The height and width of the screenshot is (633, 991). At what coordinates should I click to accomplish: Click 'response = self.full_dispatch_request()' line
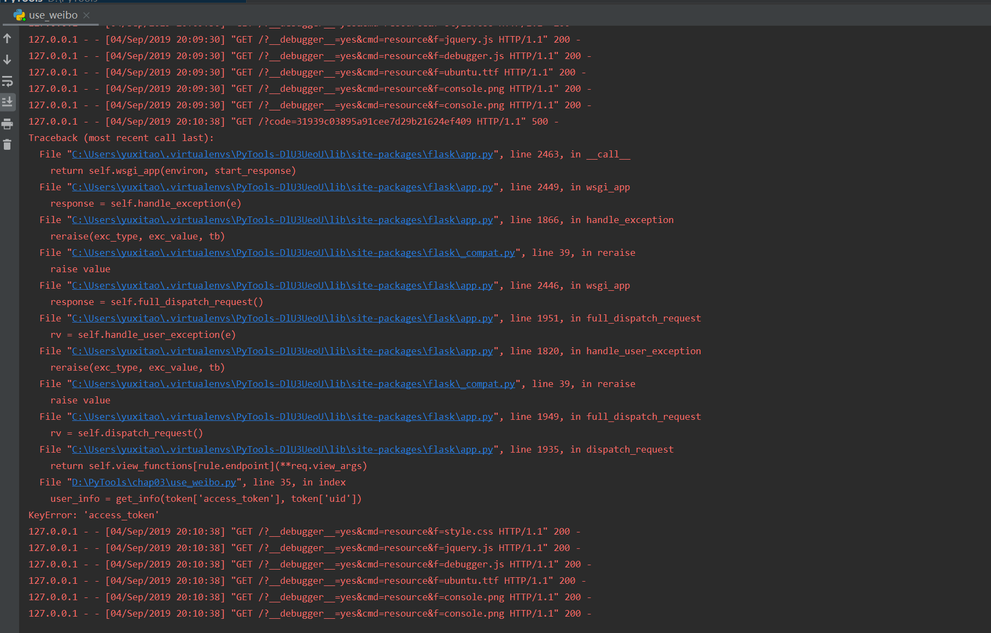[x=156, y=302]
